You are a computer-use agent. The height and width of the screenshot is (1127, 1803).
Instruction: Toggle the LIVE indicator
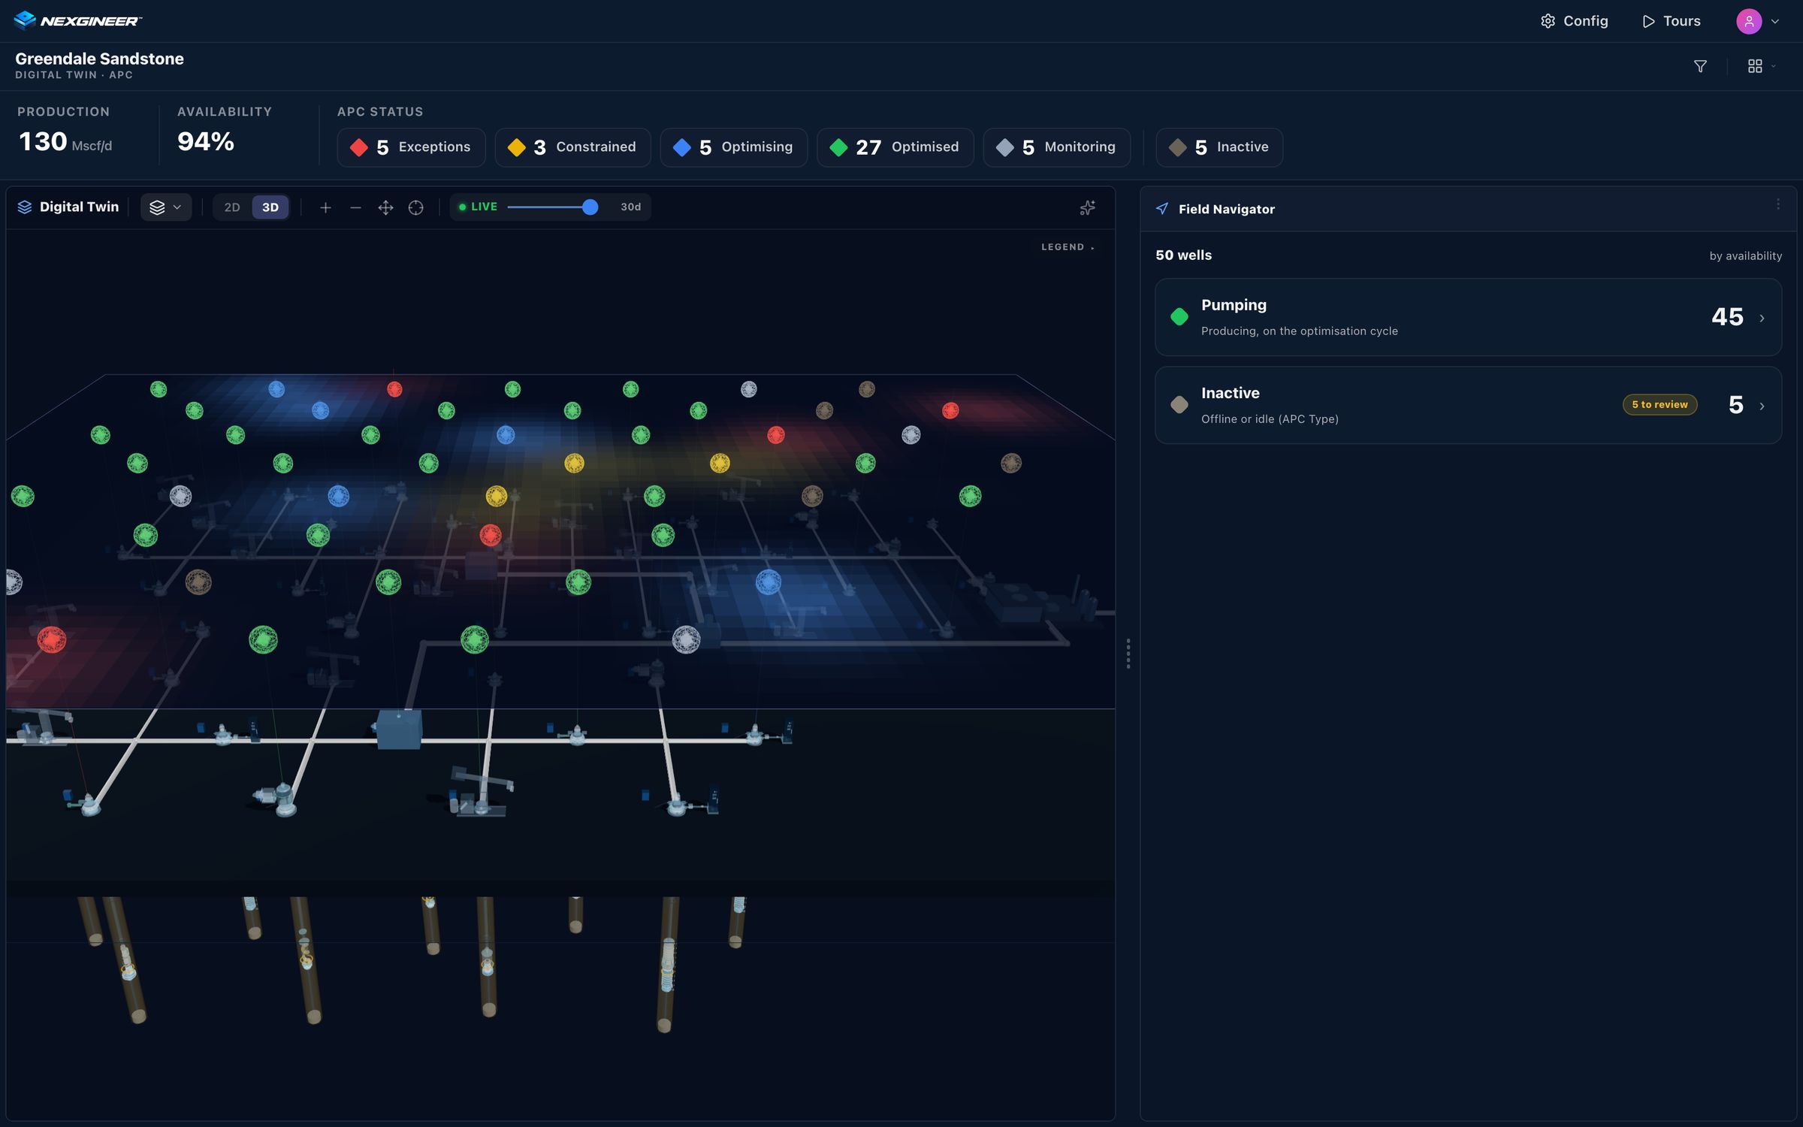tap(478, 207)
